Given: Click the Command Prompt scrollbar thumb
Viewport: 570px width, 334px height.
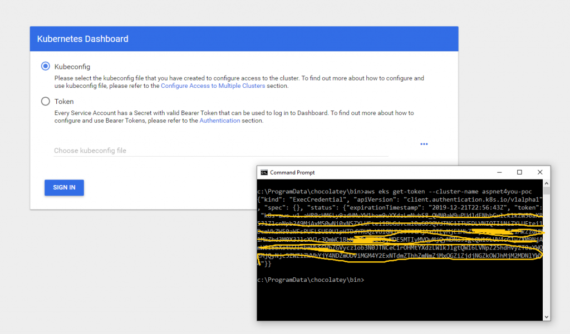Looking at the screenshot, I should [547, 191].
